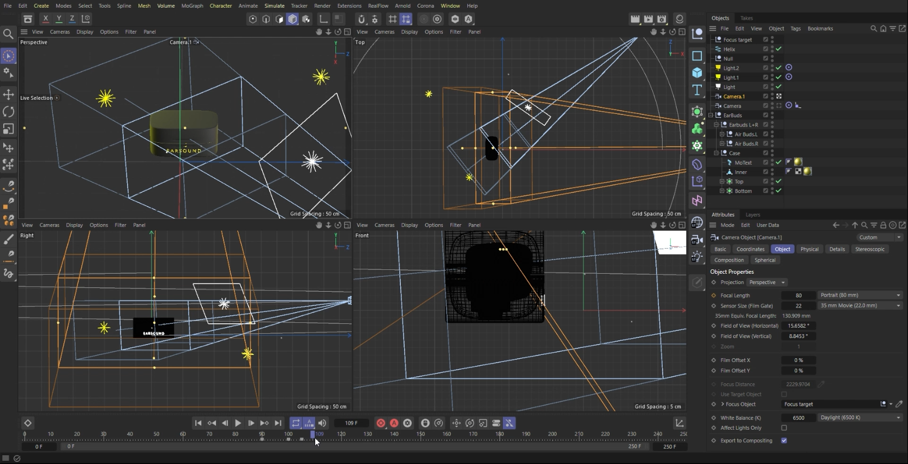Click the MoText material sphere tag
This screenshot has height=464, width=908.
(x=798, y=162)
